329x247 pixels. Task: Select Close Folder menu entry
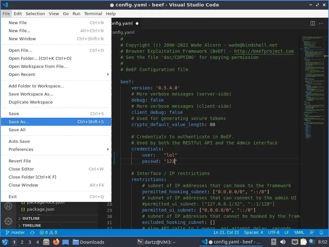coord(56,177)
